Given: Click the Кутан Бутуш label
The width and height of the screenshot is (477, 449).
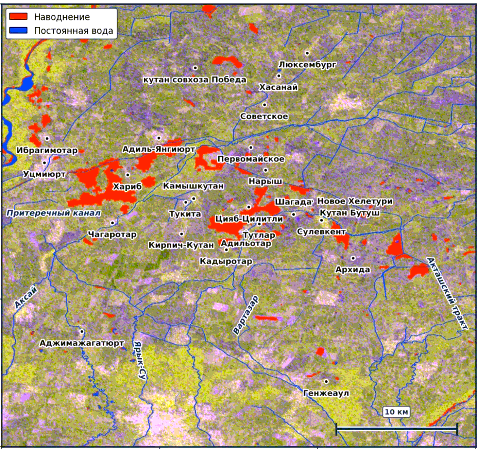Looking at the screenshot, I should pyautogui.click(x=350, y=212).
